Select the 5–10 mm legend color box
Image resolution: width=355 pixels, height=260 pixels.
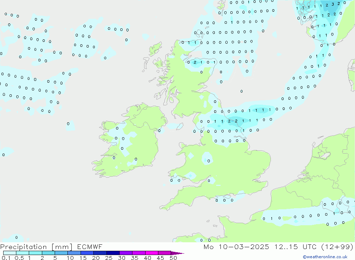pos(61,253)
